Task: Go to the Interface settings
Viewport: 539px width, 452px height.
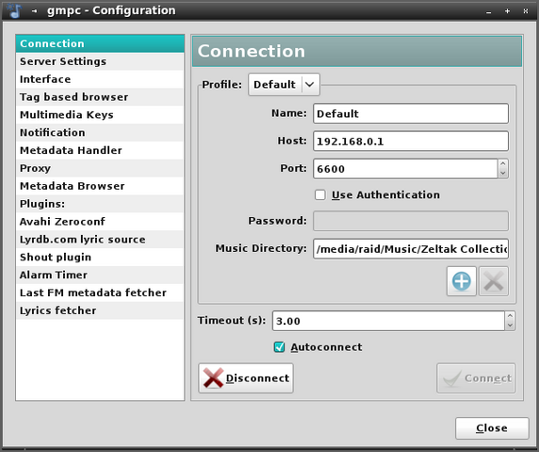Action: coord(100,79)
